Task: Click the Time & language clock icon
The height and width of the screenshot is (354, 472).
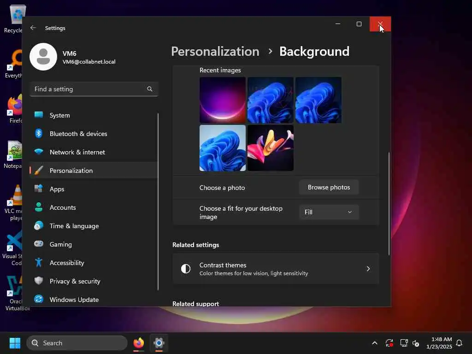Action: click(x=39, y=226)
